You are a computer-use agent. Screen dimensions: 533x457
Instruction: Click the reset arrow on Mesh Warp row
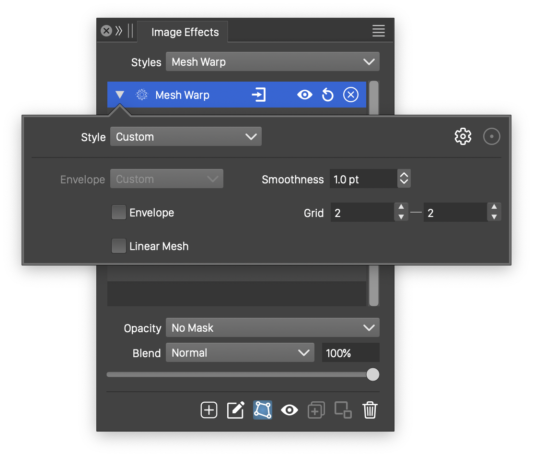pyautogui.click(x=327, y=95)
